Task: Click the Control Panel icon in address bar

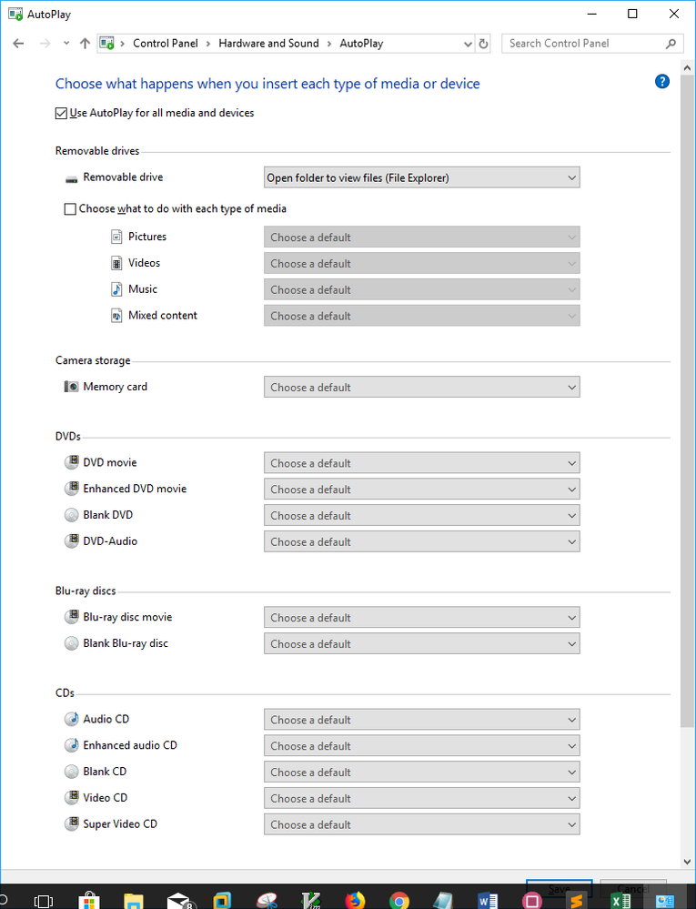Action: coord(106,44)
